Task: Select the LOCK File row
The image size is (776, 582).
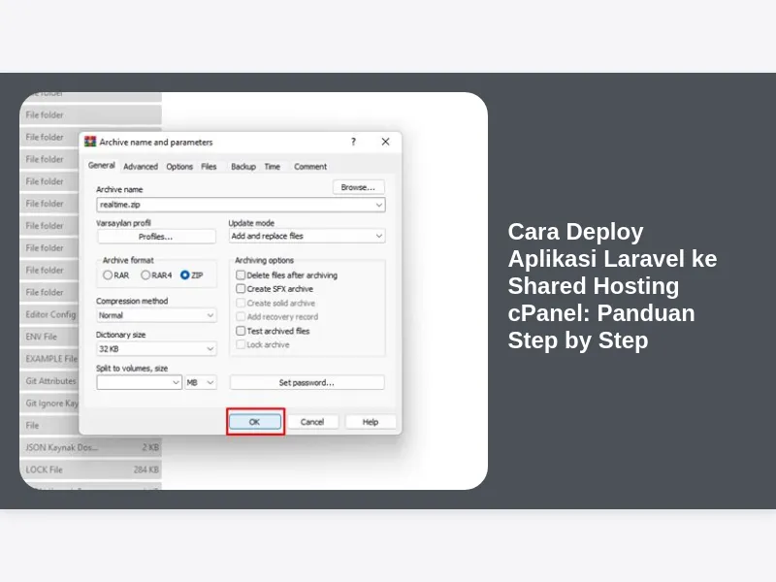Action: (90, 469)
